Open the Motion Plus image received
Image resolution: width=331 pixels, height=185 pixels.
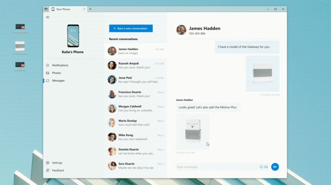[x=193, y=132]
